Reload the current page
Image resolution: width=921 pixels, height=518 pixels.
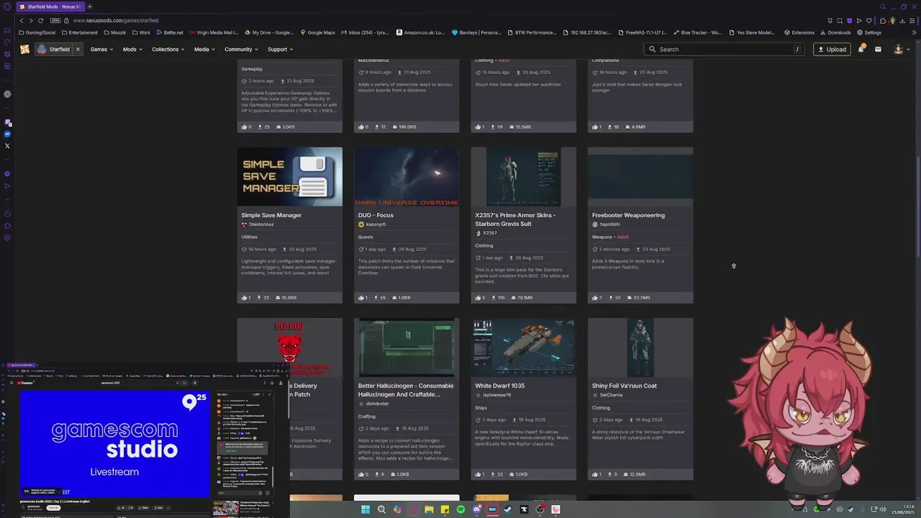click(41, 20)
